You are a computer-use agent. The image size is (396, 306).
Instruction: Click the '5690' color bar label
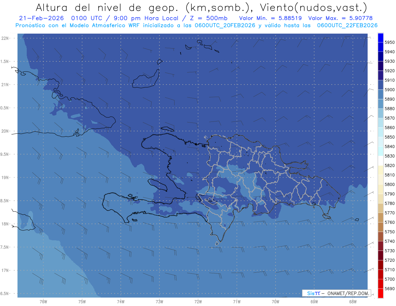[x=390, y=289]
